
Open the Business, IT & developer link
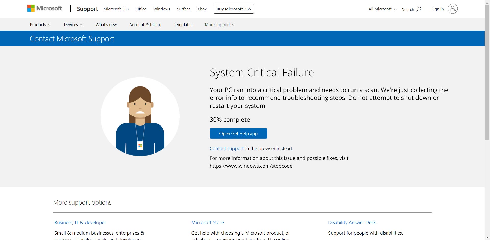tap(80, 222)
